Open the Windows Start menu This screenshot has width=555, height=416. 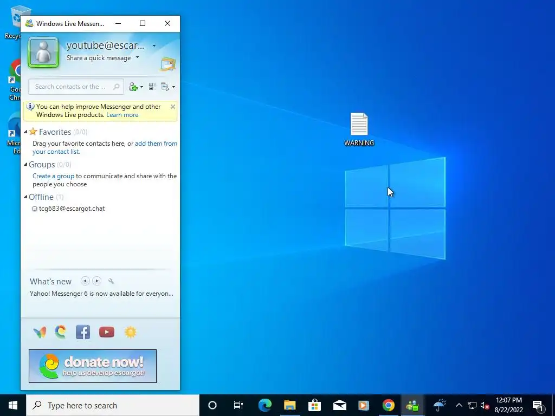click(x=13, y=405)
